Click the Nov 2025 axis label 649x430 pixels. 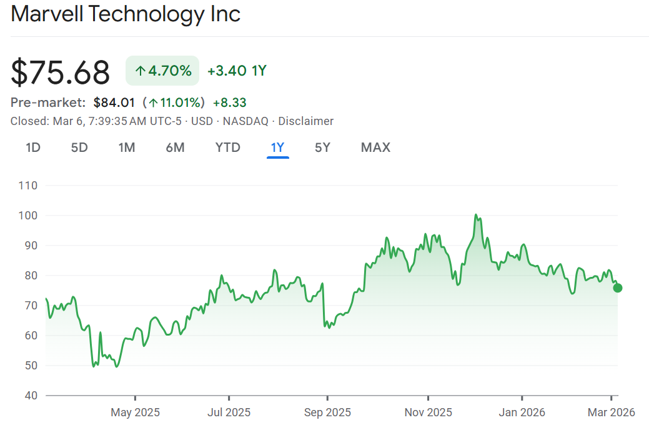[428, 412]
